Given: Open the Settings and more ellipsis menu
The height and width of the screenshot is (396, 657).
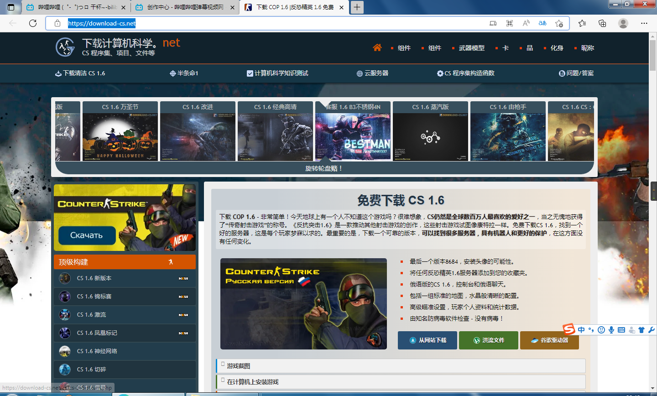Looking at the screenshot, I should coord(644,23).
